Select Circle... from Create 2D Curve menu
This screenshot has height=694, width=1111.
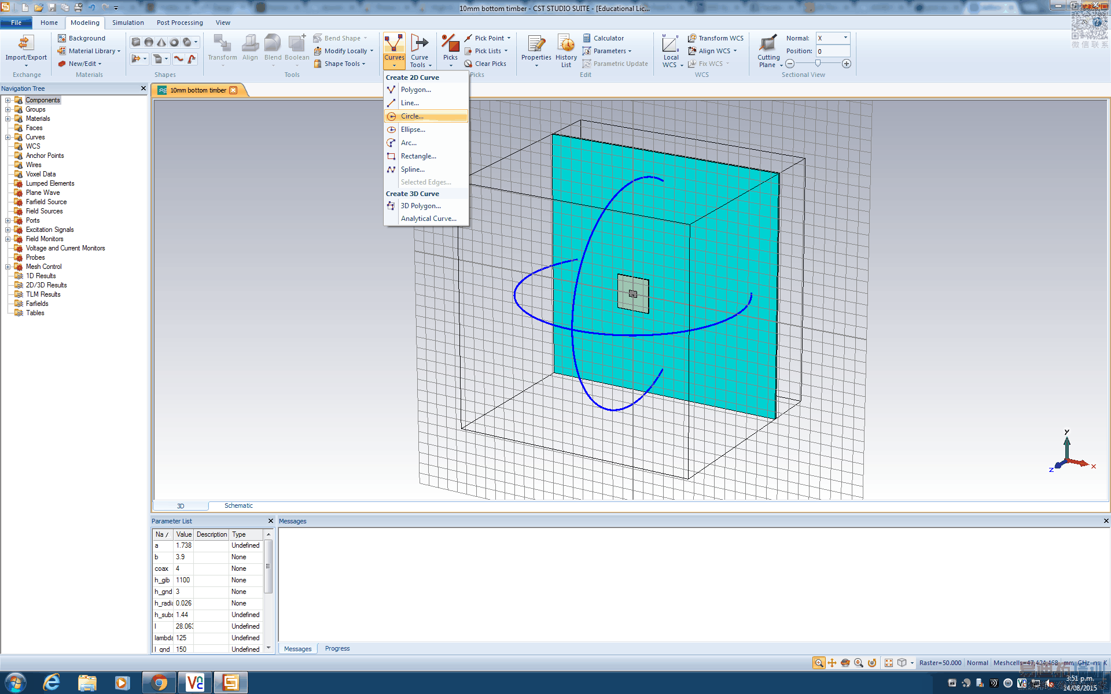426,116
